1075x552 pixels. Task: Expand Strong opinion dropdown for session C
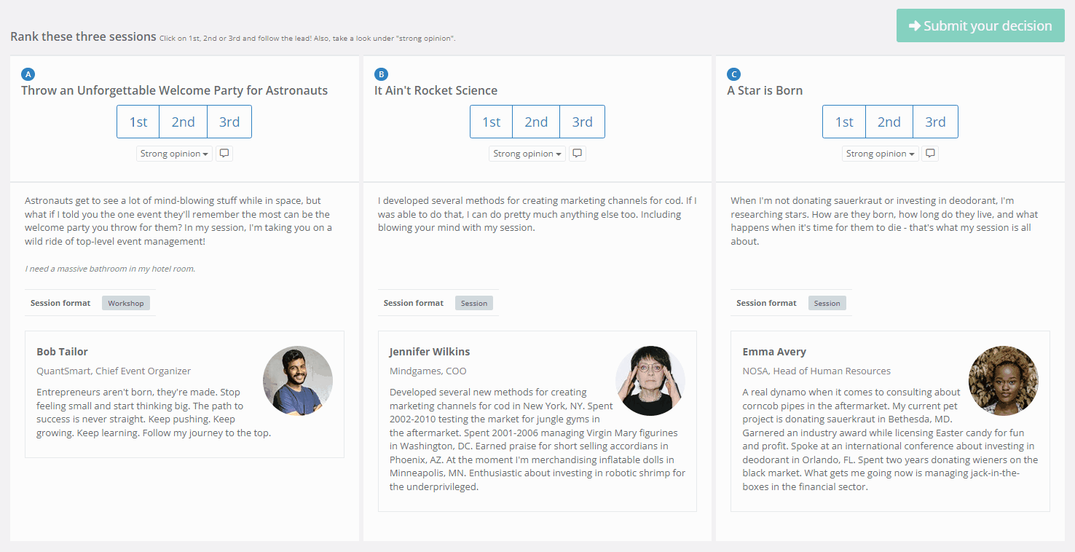[x=880, y=154]
